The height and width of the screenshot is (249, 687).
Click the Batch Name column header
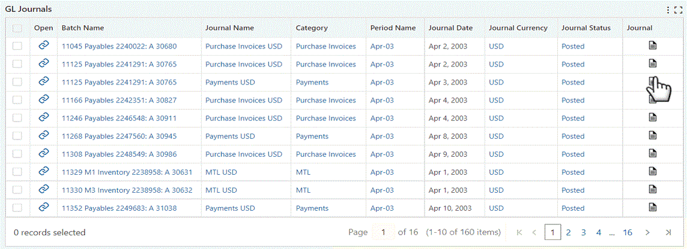pyautogui.click(x=83, y=28)
